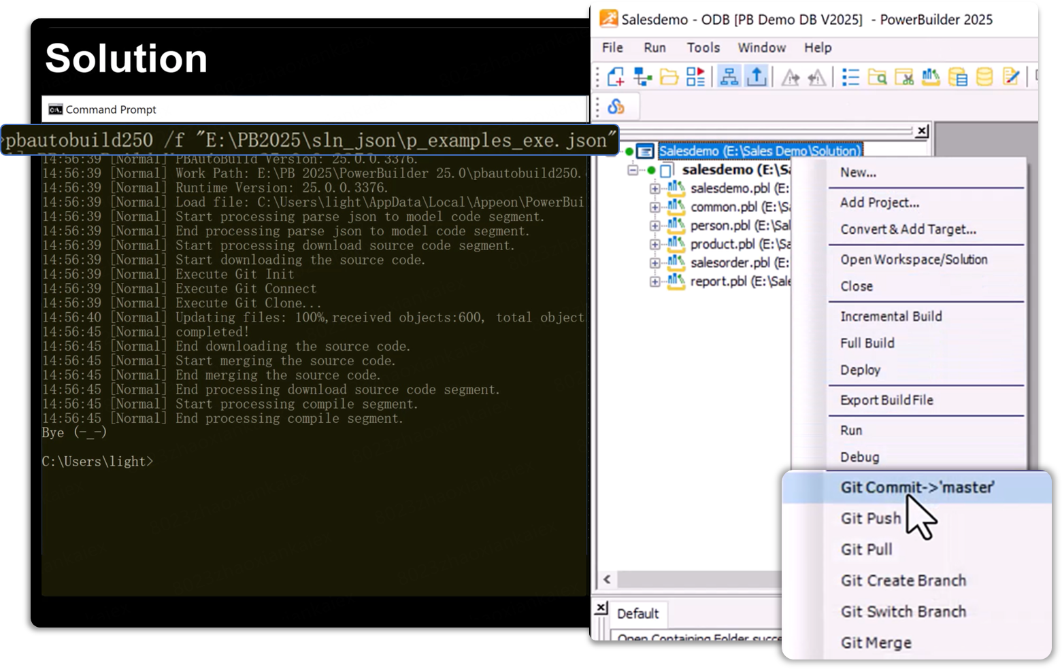Click the person.pbl library icon
The height and width of the screenshot is (669, 1062).
(676, 226)
